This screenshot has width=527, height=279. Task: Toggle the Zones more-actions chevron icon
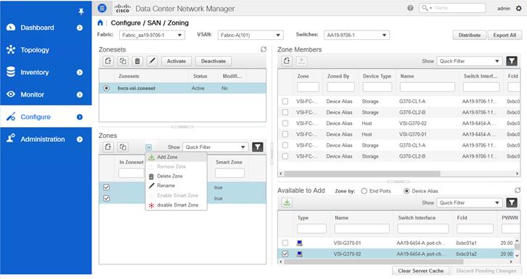pyautogui.click(x=149, y=147)
